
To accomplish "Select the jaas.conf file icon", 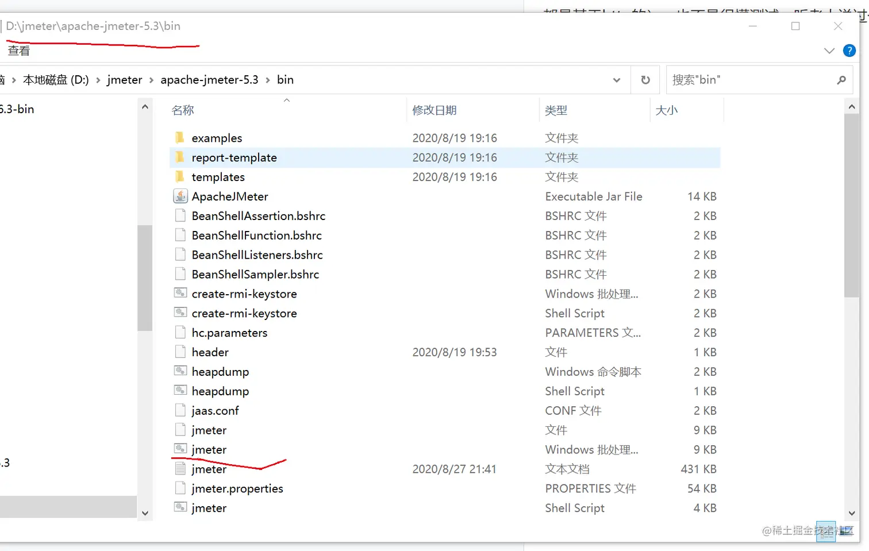I will [180, 411].
